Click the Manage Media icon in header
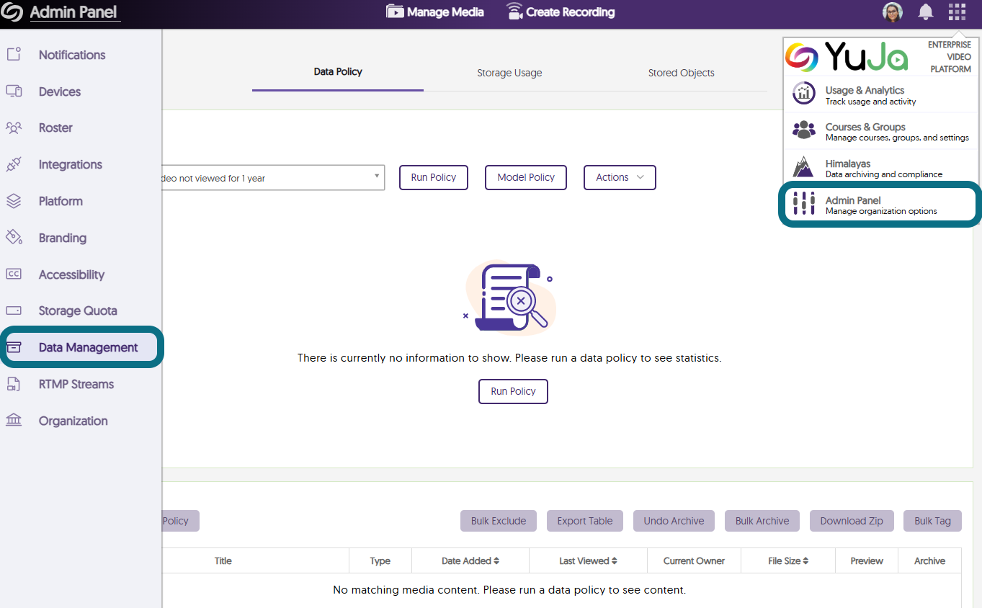 pos(394,12)
